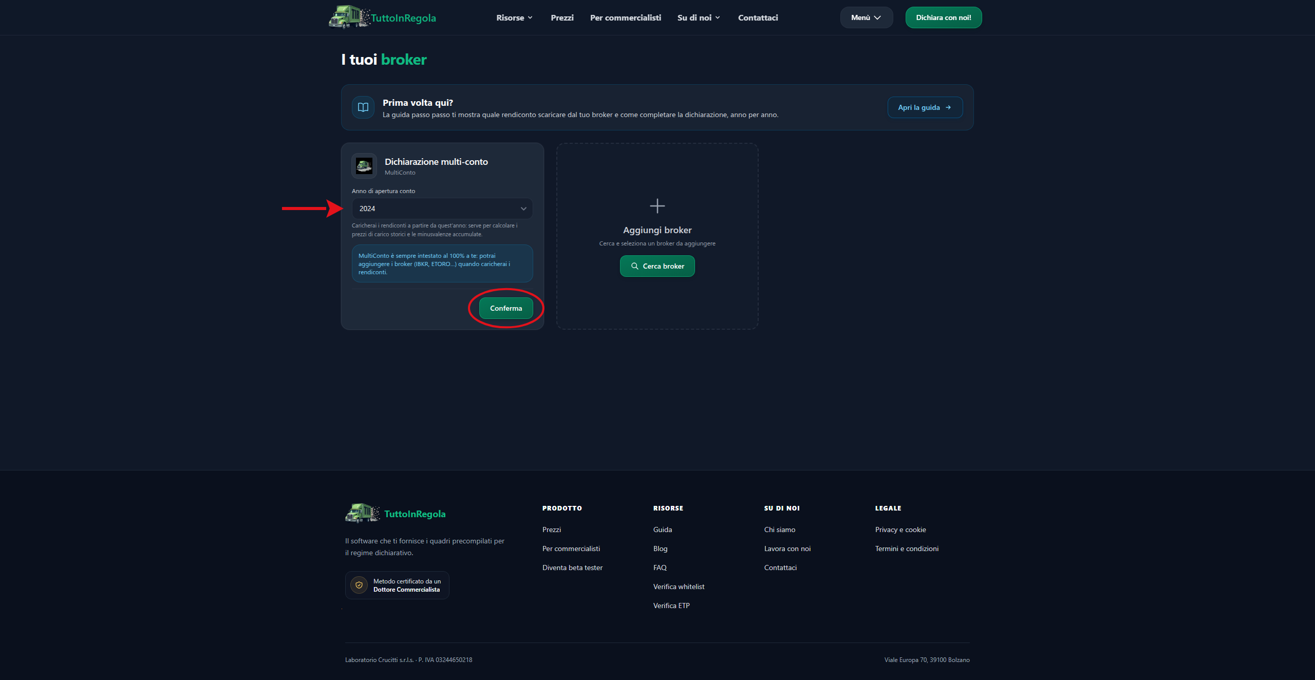The width and height of the screenshot is (1315, 680).
Task: Click Diventa beta tester link
Action: click(572, 568)
